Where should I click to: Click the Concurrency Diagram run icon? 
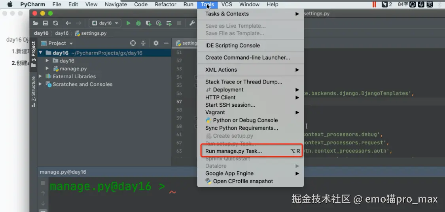(169, 23)
